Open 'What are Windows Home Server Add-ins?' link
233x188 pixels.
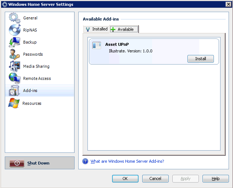[127, 161]
